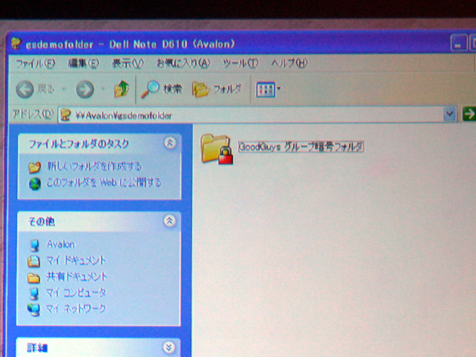Click the Avalon computer icon
476x357 pixels.
35,245
